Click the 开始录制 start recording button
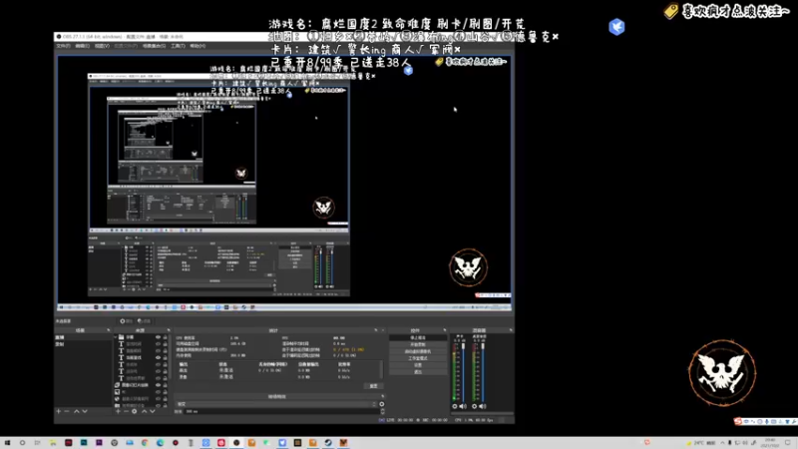Image resolution: width=798 pixels, height=449 pixels. 418,344
